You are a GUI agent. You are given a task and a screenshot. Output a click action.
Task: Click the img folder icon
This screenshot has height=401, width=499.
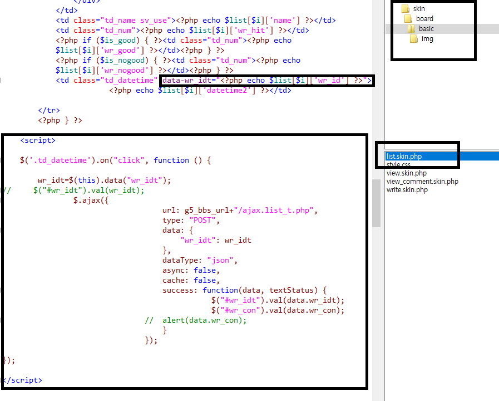(x=414, y=39)
